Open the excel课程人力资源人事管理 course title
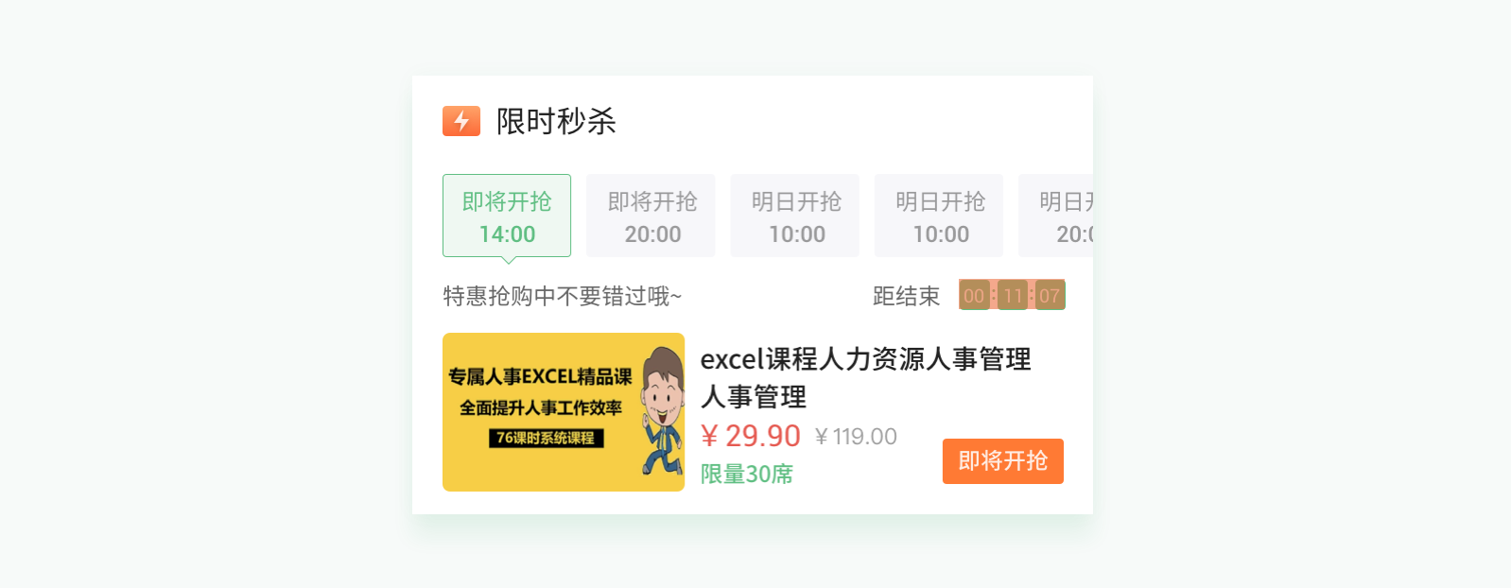The width and height of the screenshot is (1511, 588). pyautogui.click(x=865, y=377)
